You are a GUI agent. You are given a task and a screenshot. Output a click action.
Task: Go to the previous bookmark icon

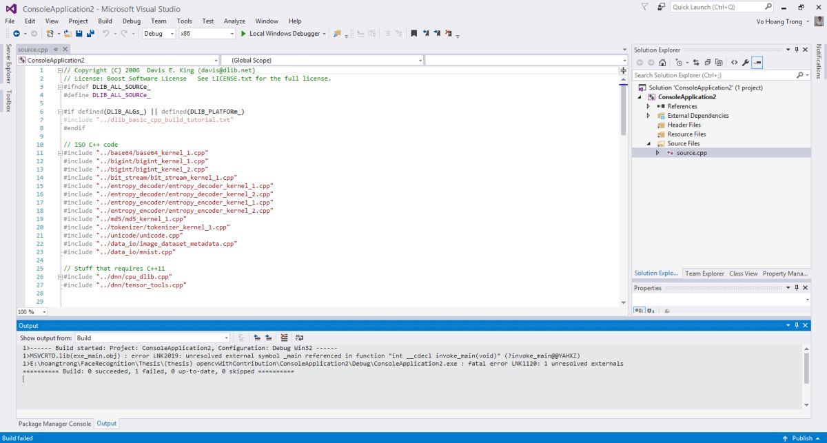click(x=426, y=33)
